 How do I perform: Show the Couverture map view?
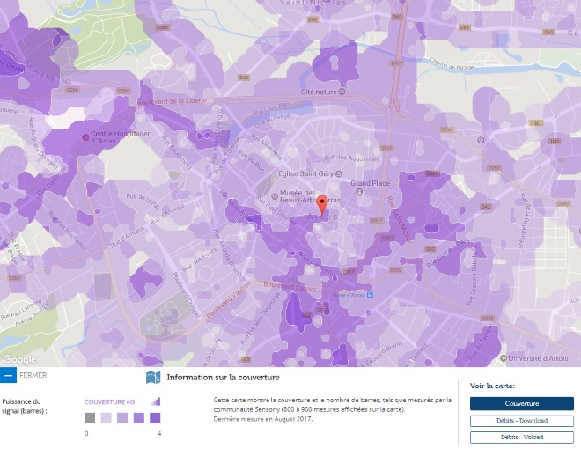point(521,403)
